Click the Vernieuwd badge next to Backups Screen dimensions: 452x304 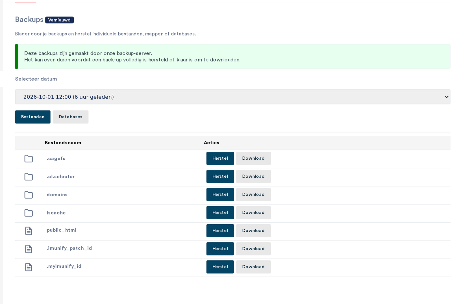click(x=59, y=20)
